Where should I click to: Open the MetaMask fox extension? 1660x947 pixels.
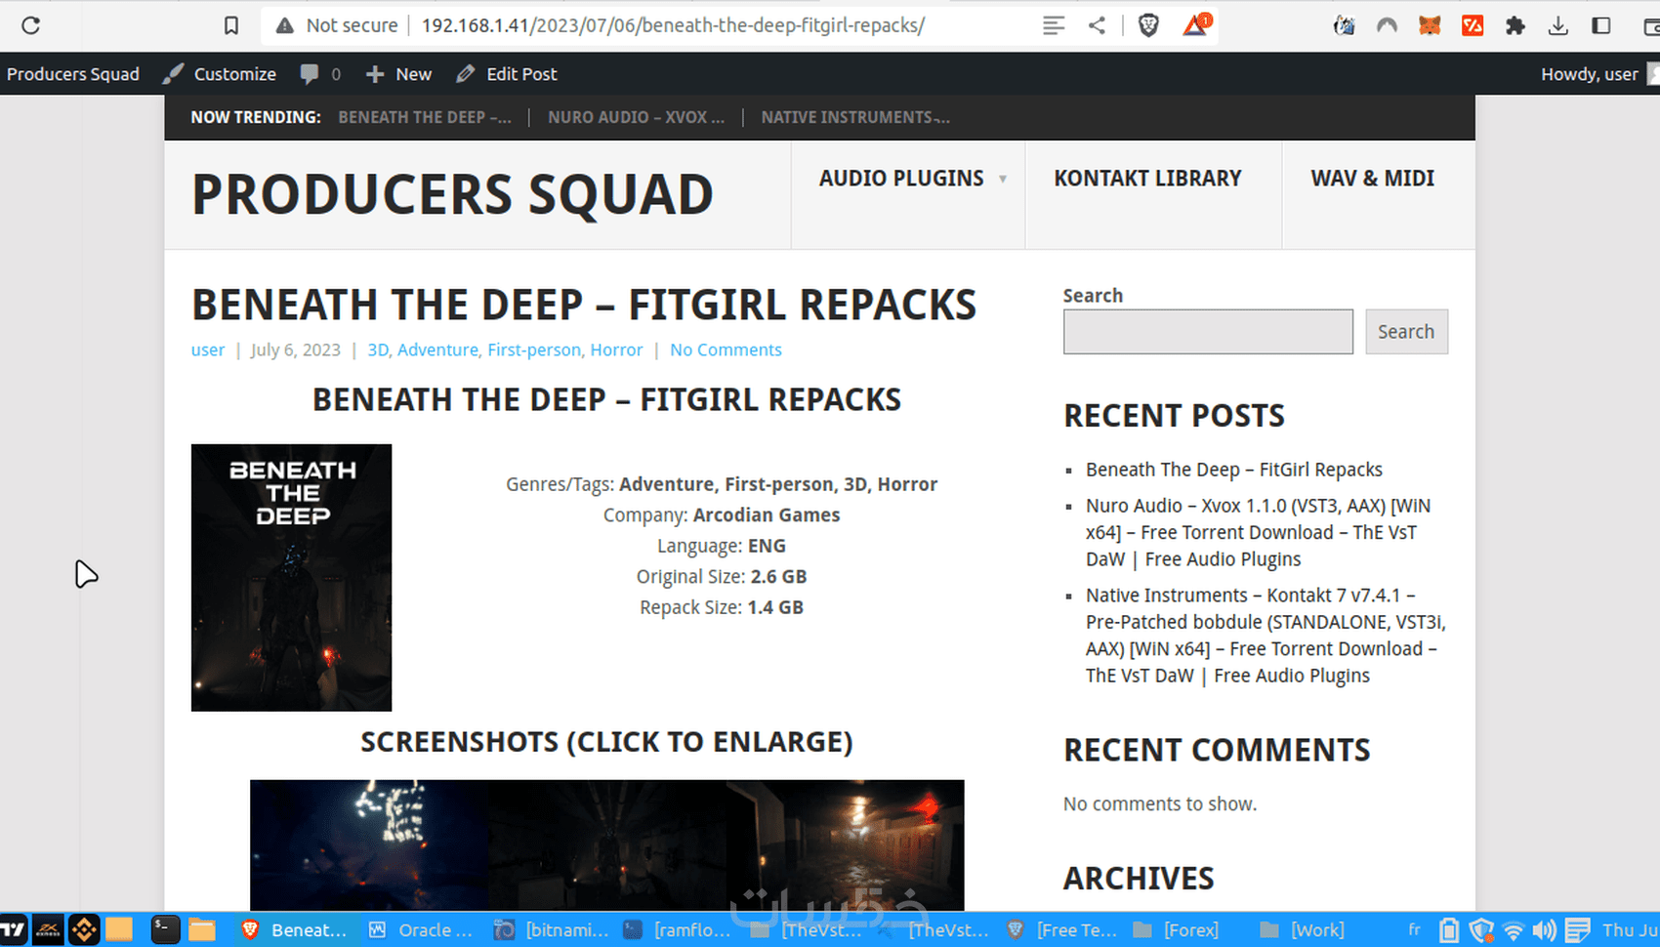tap(1430, 25)
